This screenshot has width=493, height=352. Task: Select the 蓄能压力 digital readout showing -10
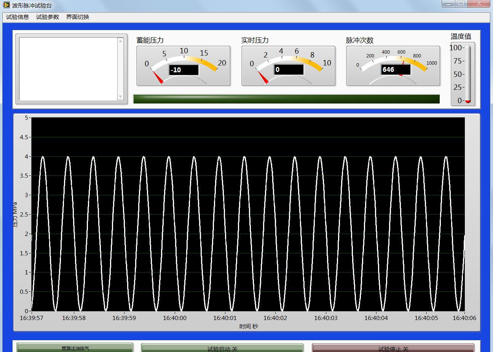tap(184, 70)
